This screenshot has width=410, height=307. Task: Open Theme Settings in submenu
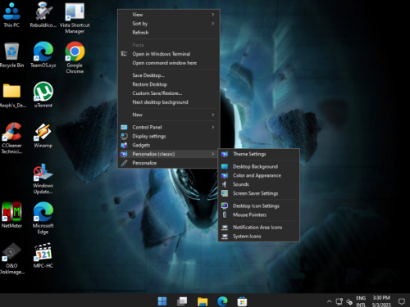pos(258,154)
